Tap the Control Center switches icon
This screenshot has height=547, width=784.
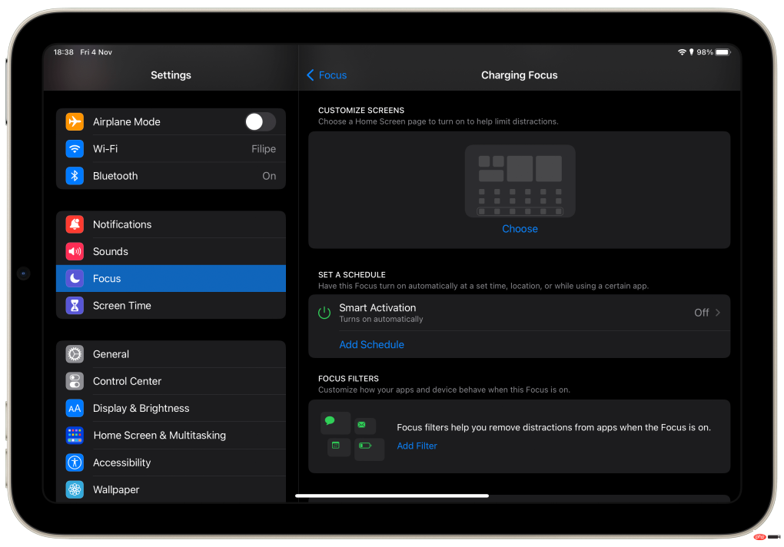75,381
